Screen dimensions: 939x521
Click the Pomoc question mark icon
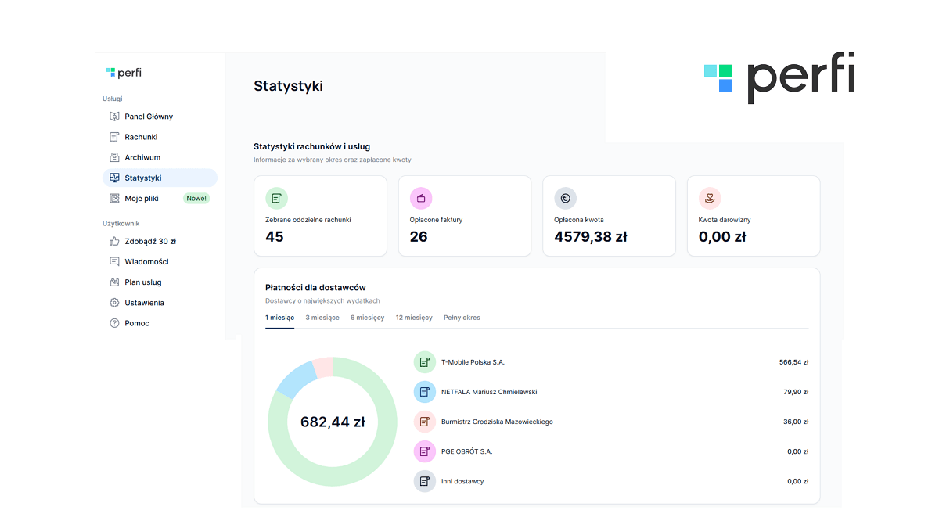[114, 323]
